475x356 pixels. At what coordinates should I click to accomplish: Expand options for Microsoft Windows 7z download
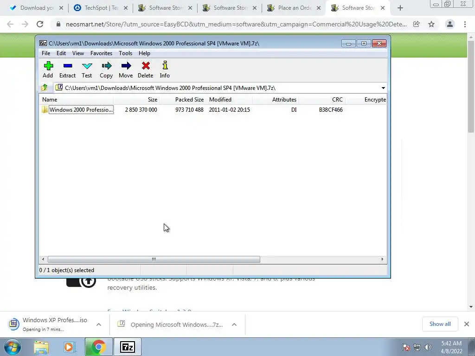point(234,324)
